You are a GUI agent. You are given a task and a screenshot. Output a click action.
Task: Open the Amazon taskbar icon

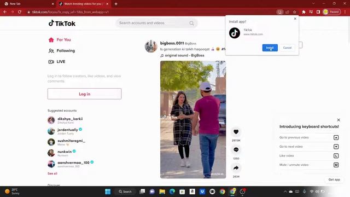tap(192, 192)
